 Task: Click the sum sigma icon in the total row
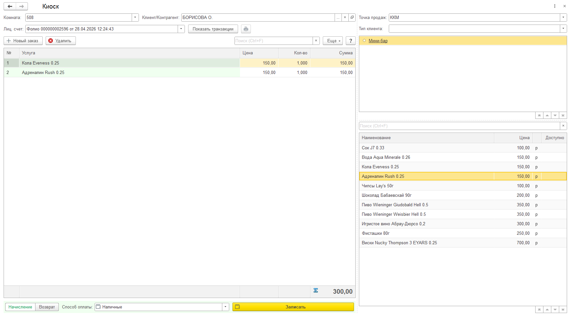(316, 290)
